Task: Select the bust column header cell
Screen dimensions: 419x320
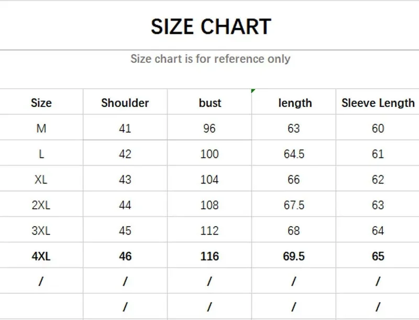Action: [210, 103]
